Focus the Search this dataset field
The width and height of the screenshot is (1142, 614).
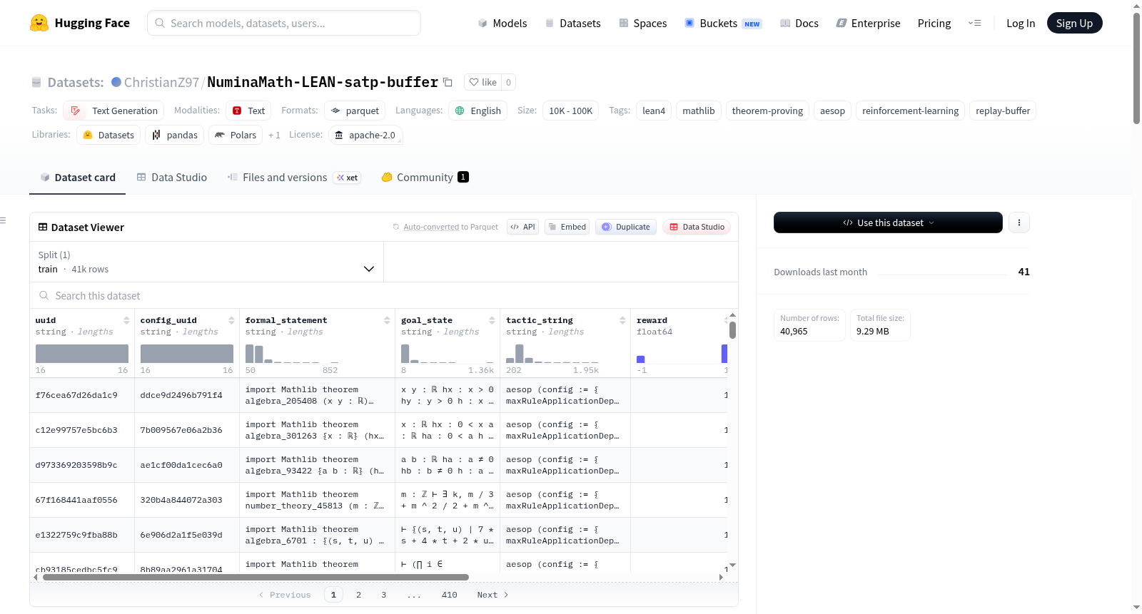[x=384, y=295]
